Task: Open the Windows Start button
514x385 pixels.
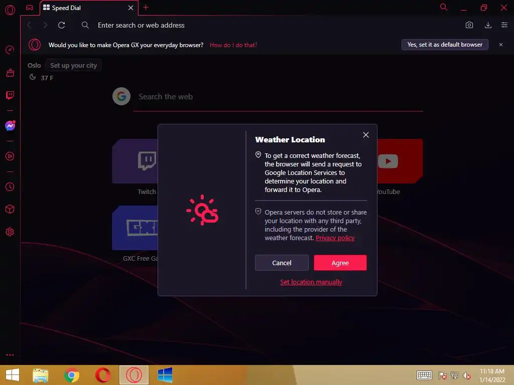Action: click(13, 375)
